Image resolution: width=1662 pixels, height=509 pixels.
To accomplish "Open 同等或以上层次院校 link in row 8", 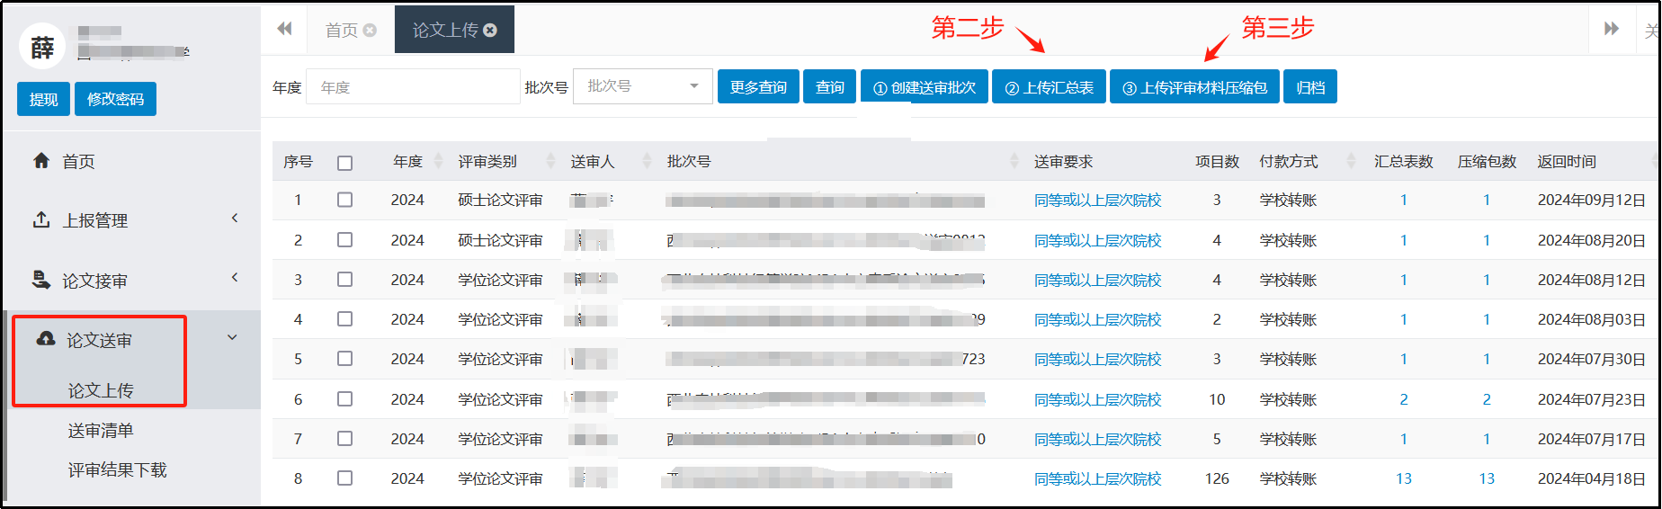I will 1098,479.
